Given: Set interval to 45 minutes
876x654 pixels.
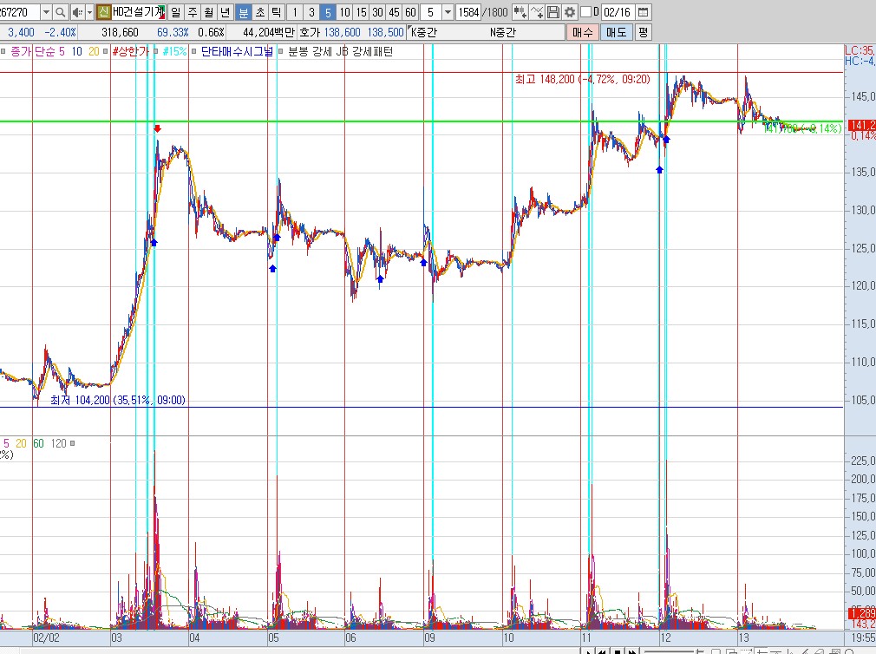Looking at the screenshot, I should 394,12.
